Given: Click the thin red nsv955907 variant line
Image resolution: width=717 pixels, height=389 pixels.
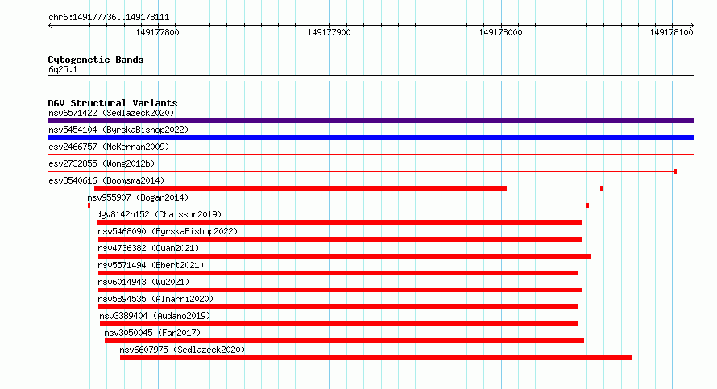Looking at the screenshot, I should coord(338,205).
